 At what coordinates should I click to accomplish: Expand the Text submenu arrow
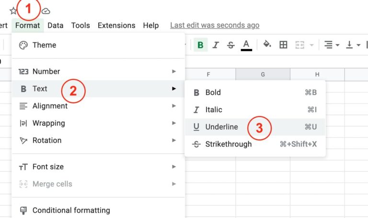173,89
